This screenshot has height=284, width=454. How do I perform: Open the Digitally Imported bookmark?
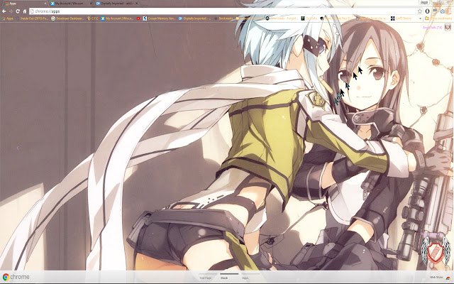(x=194, y=18)
